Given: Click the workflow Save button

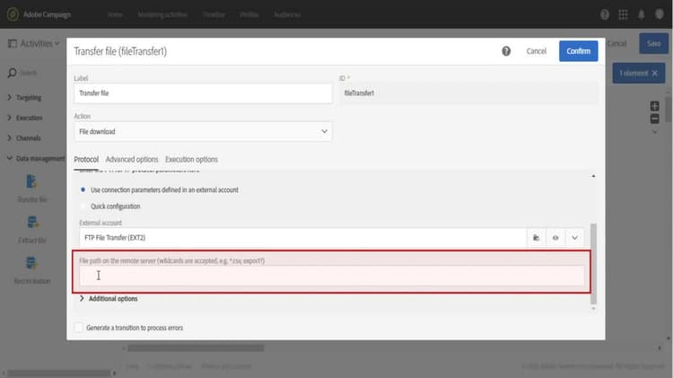Looking at the screenshot, I should pyautogui.click(x=653, y=43).
